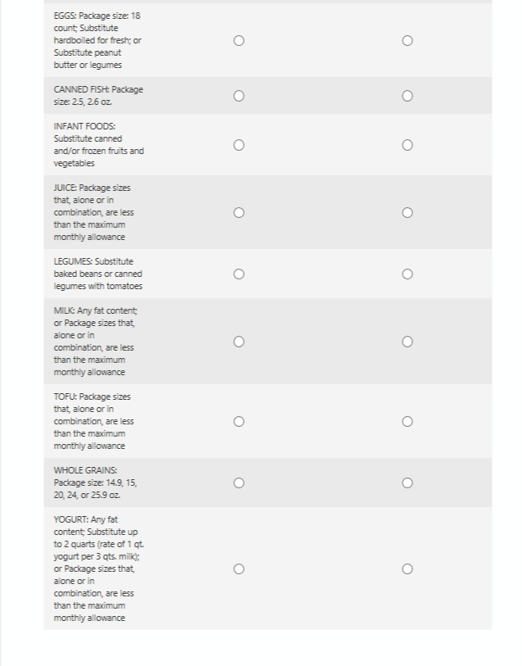The height and width of the screenshot is (666, 522).
Task: Click the right radio button for MILK
Action: pos(407,342)
